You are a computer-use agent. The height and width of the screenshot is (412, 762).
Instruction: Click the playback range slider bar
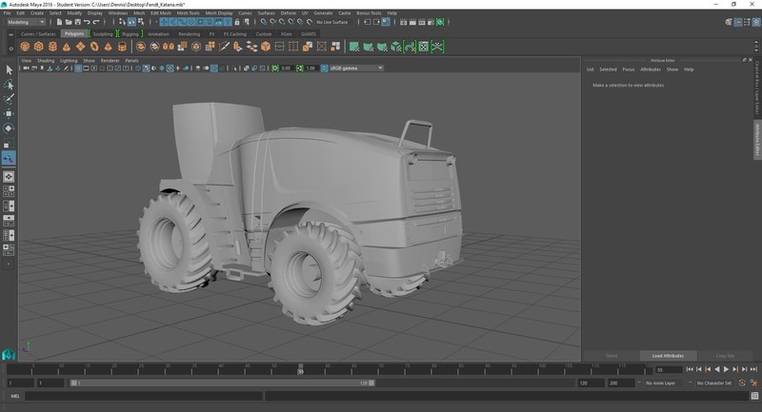pos(223,383)
